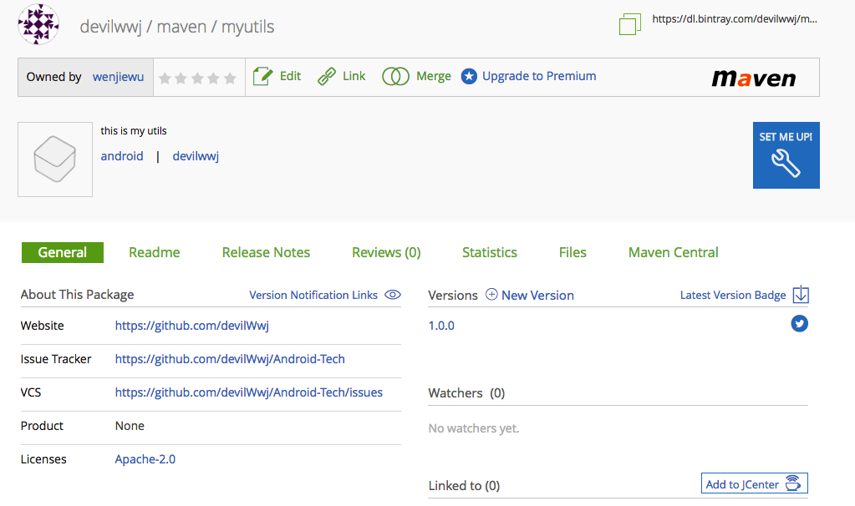Click the Upgrade to Premium star icon
The width and height of the screenshot is (855, 506).
pos(469,77)
